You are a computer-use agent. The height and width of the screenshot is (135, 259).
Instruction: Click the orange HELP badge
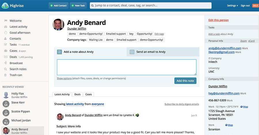tap(255, 6)
